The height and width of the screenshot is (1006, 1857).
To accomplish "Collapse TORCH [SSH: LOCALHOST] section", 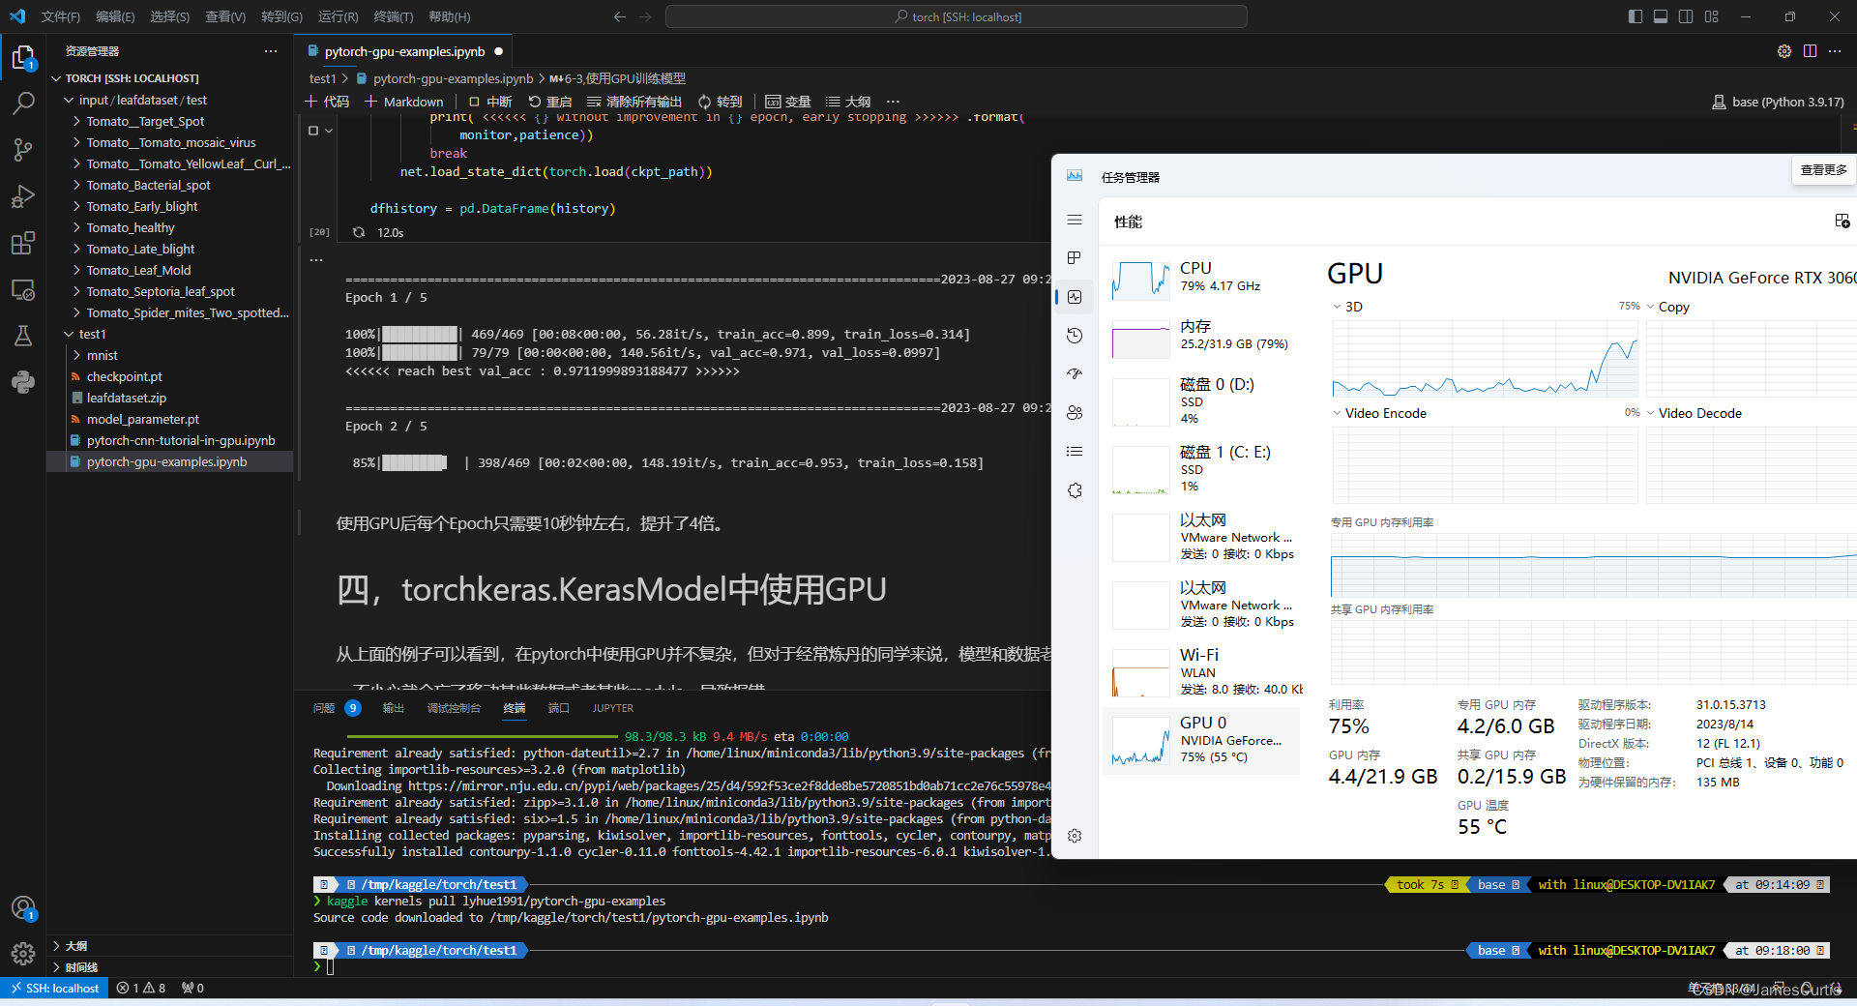I will (x=170, y=78).
